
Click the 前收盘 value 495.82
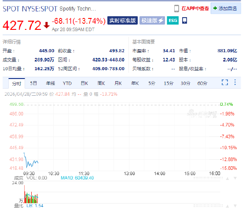pyautogui.click(x=117, y=50)
